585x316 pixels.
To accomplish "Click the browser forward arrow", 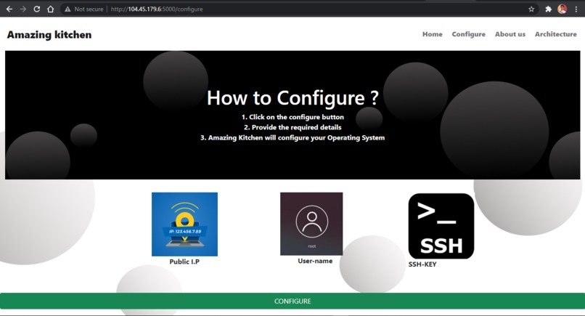I will tap(23, 9).
